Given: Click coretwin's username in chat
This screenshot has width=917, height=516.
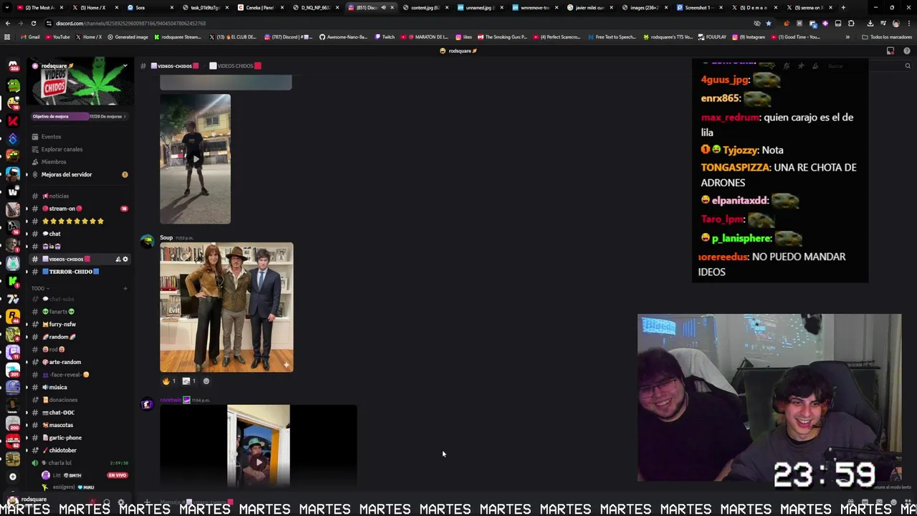Looking at the screenshot, I should pyautogui.click(x=171, y=400).
